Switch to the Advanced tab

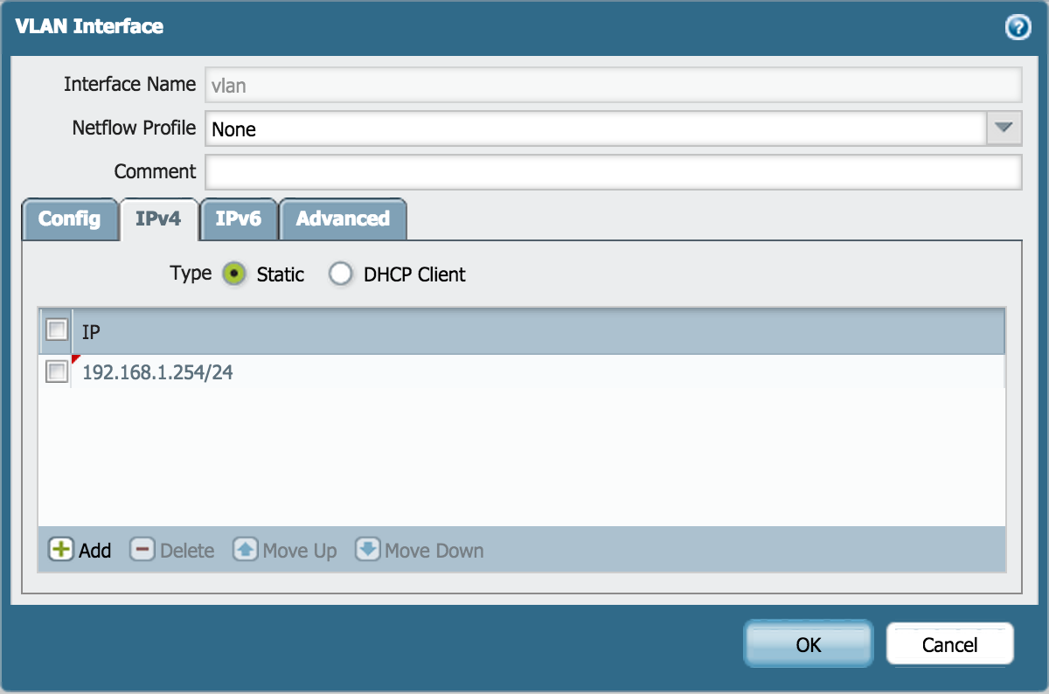click(x=343, y=219)
